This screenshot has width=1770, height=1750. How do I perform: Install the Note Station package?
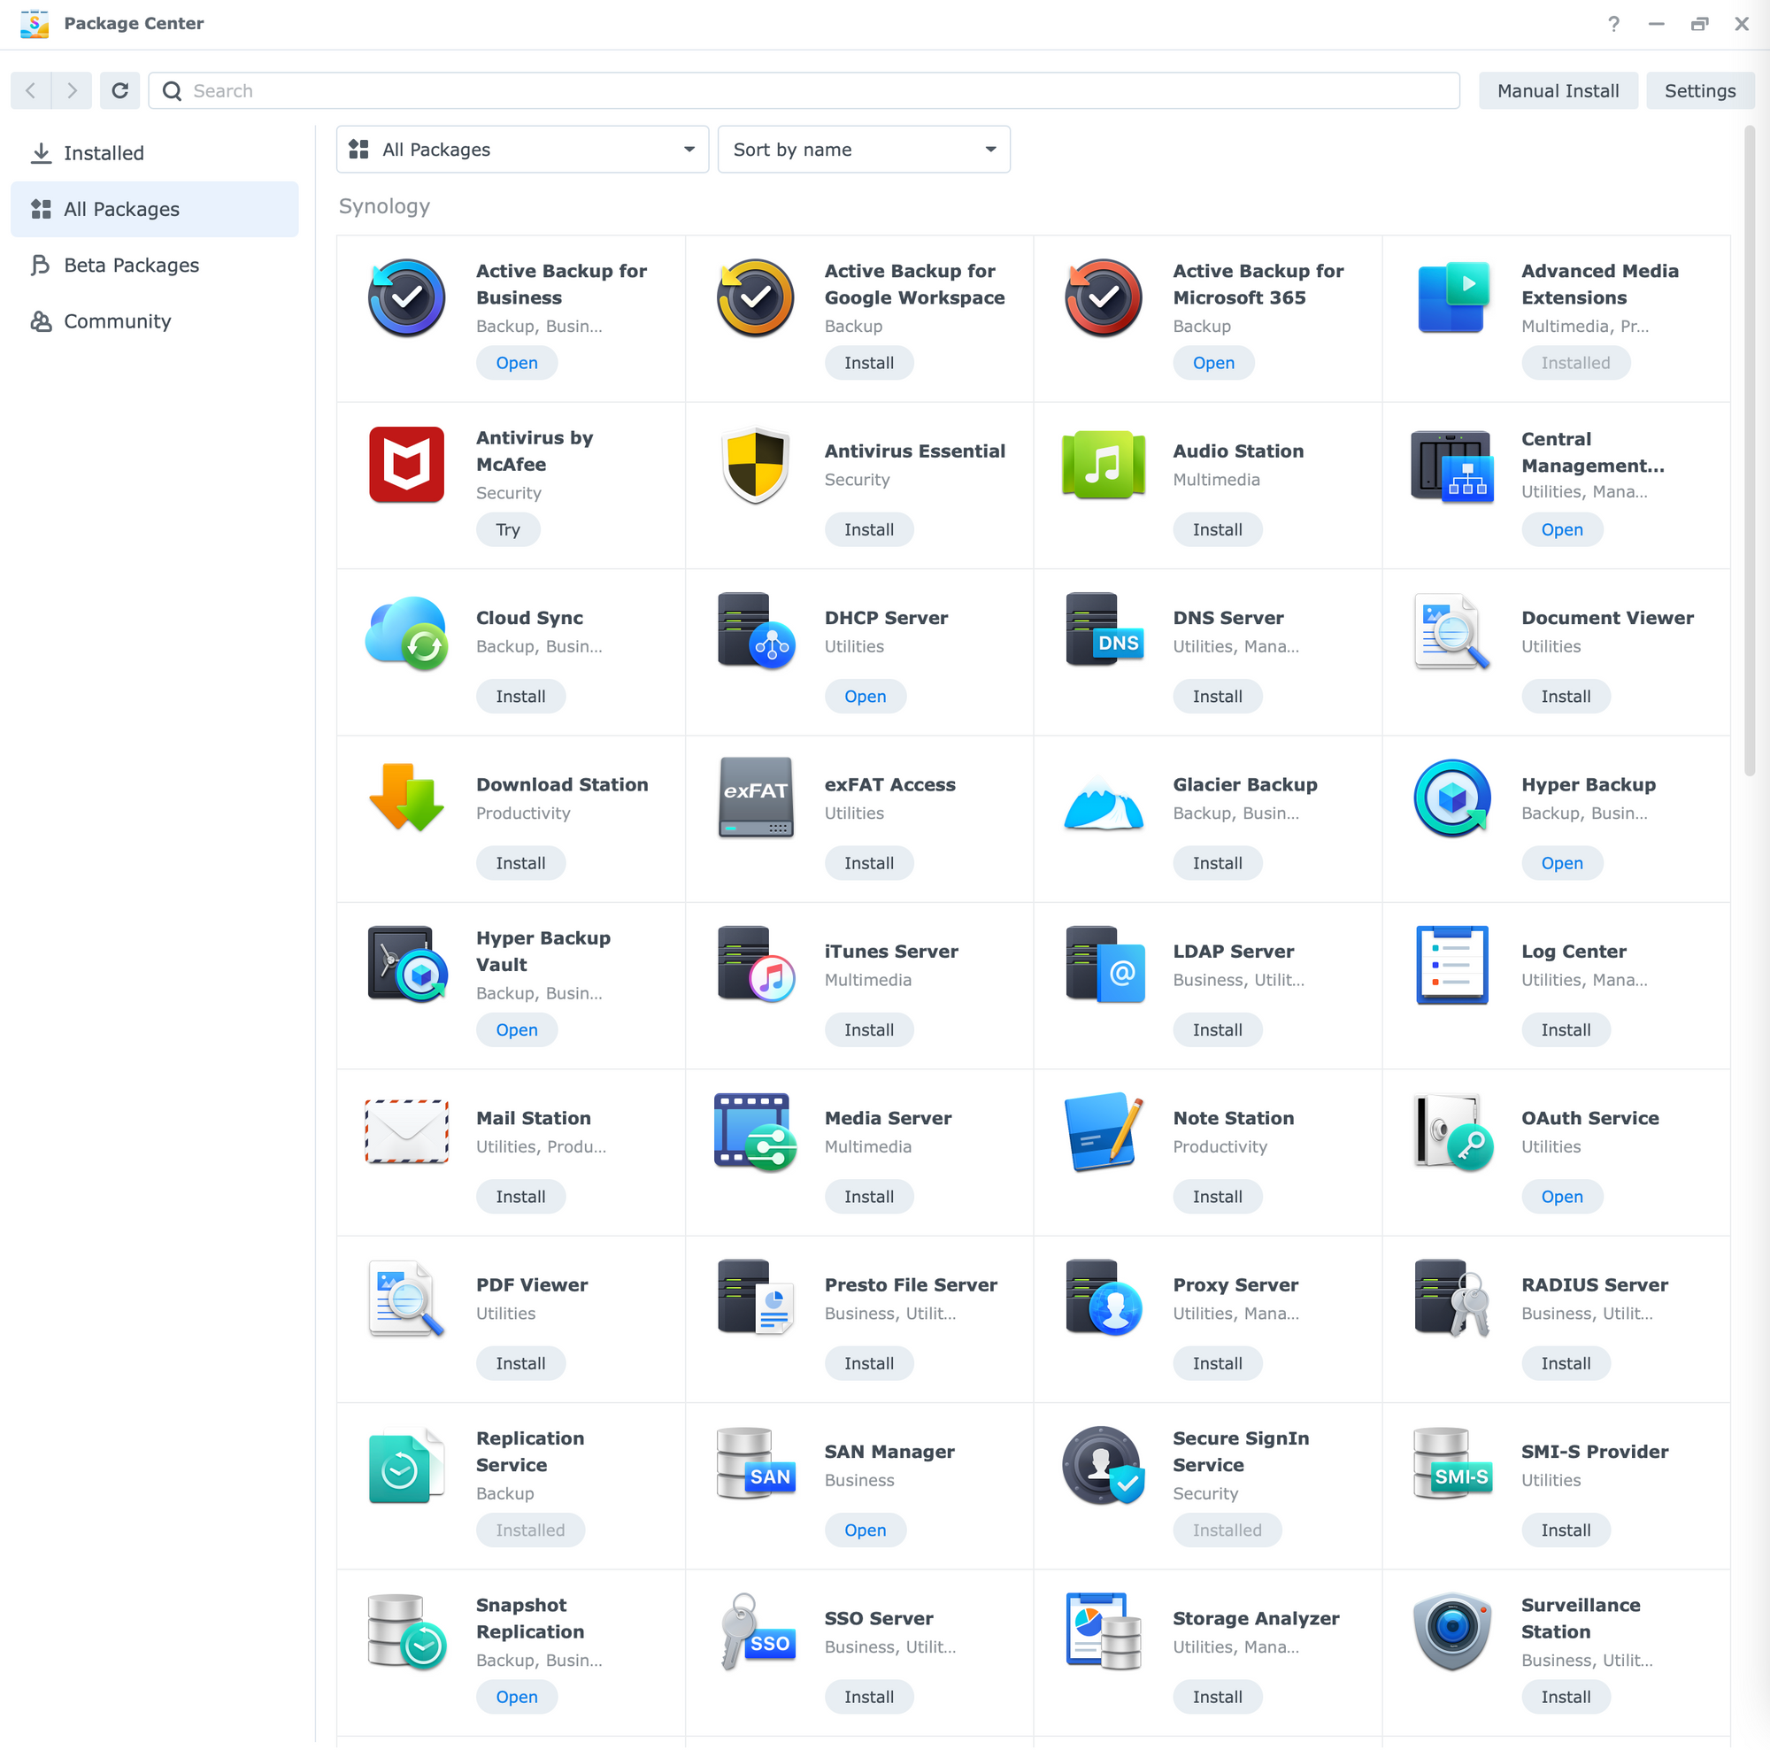(x=1217, y=1197)
